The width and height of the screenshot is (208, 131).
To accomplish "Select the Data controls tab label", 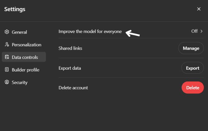I will pyautogui.click(x=25, y=57).
